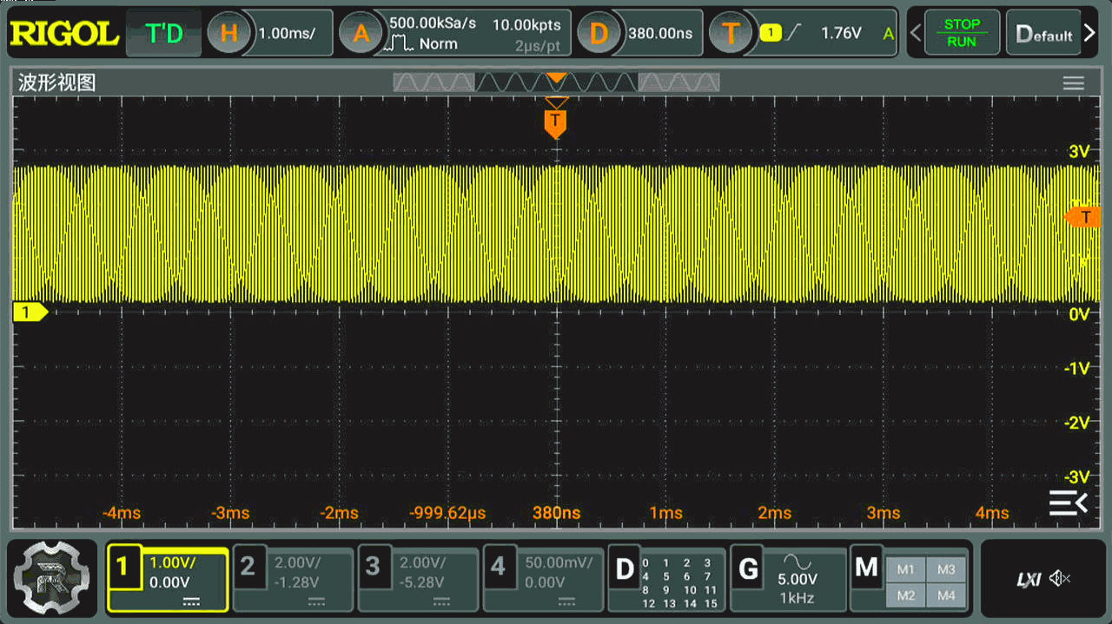Open the waveform view hamburger menu
Viewport: 1112px width, 624px height.
[1074, 83]
